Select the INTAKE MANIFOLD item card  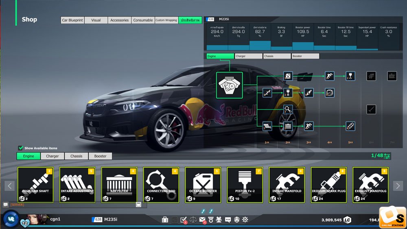287,185
